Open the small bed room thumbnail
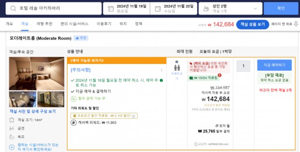The height and width of the screenshot is (152, 300). click(23, 99)
